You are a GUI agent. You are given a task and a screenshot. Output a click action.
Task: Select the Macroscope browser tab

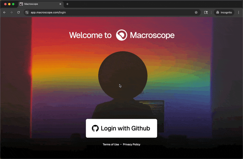41,4
